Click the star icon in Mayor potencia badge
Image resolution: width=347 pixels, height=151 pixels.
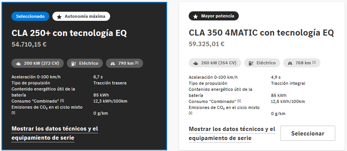coord(196,16)
